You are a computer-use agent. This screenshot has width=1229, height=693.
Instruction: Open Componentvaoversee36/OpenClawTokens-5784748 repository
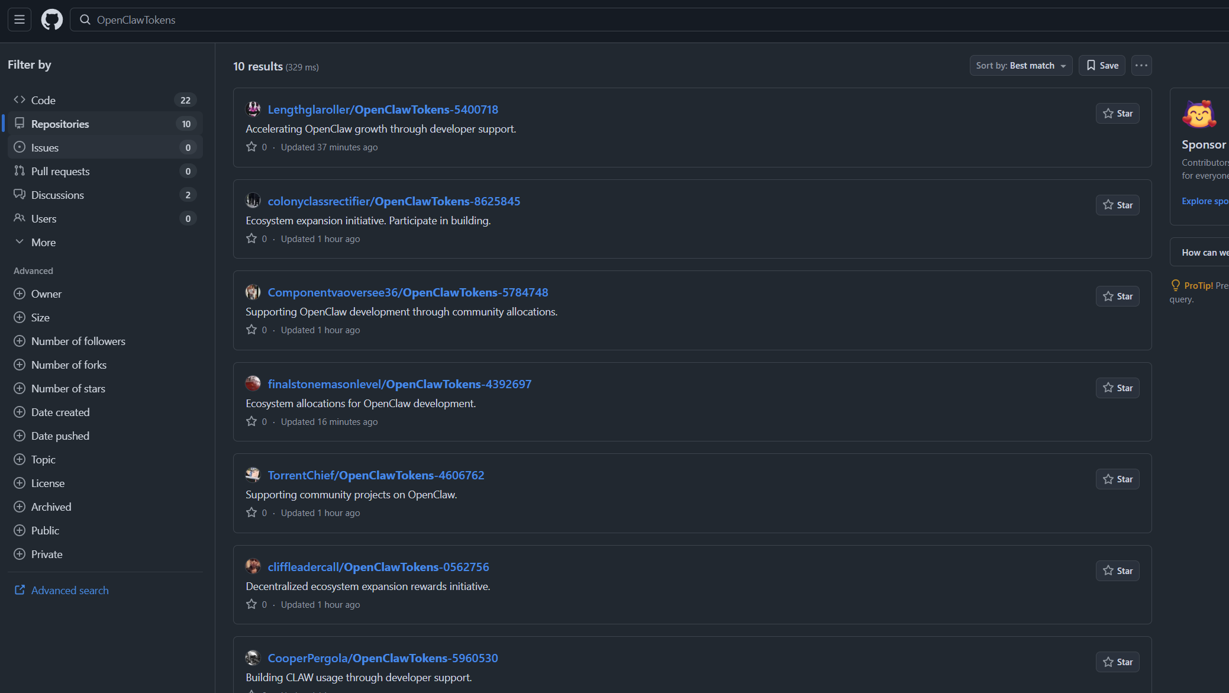tap(408, 292)
